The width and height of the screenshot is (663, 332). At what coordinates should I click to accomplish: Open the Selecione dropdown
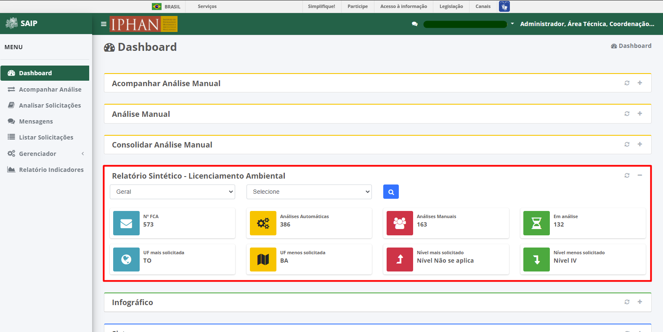coord(309,192)
